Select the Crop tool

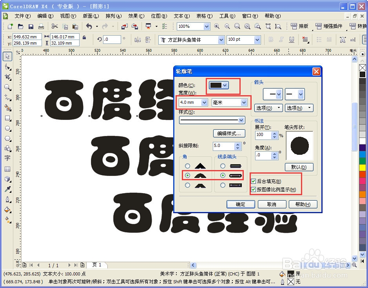[x=7, y=77]
